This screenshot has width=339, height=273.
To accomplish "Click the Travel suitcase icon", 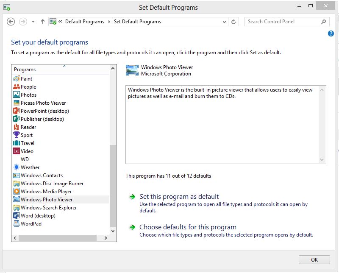I will (x=17, y=143).
